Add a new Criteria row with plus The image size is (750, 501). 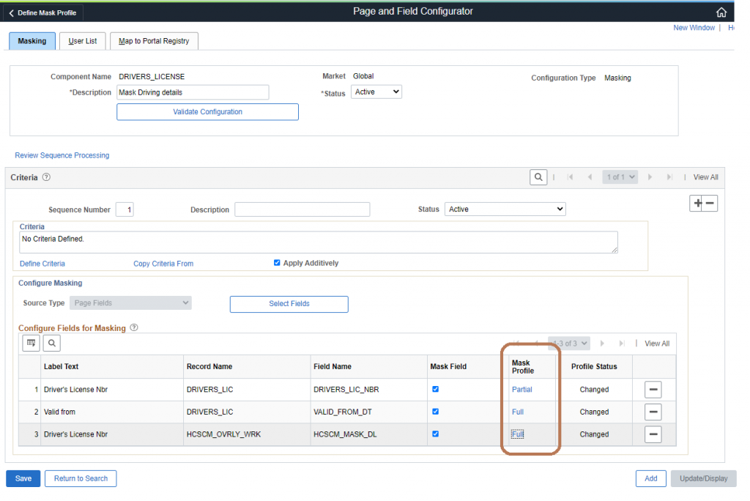click(698, 204)
